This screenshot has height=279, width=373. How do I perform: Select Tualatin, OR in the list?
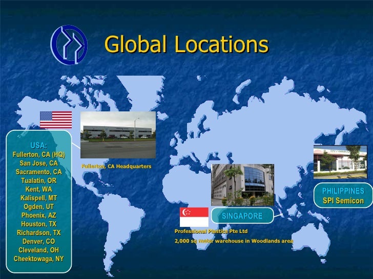coord(39,180)
